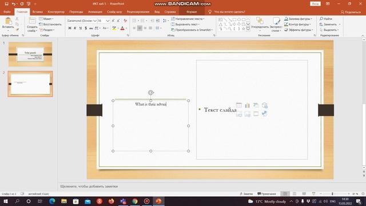Click the Redo icon in quick access
The image size is (366, 206).
coord(22,4)
